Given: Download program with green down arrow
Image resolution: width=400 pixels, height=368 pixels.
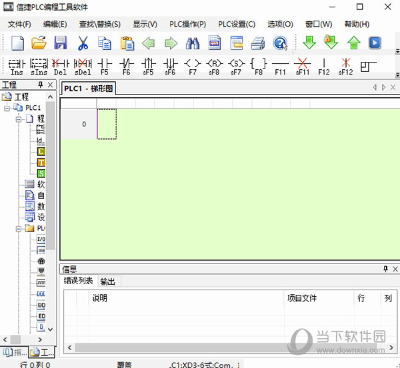Looking at the screenshot, I should click(x=309, y=43).
